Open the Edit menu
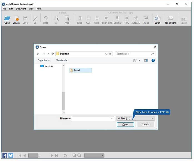Image resolution: width=194 pixels, height=161 pixels. [11, 9]
